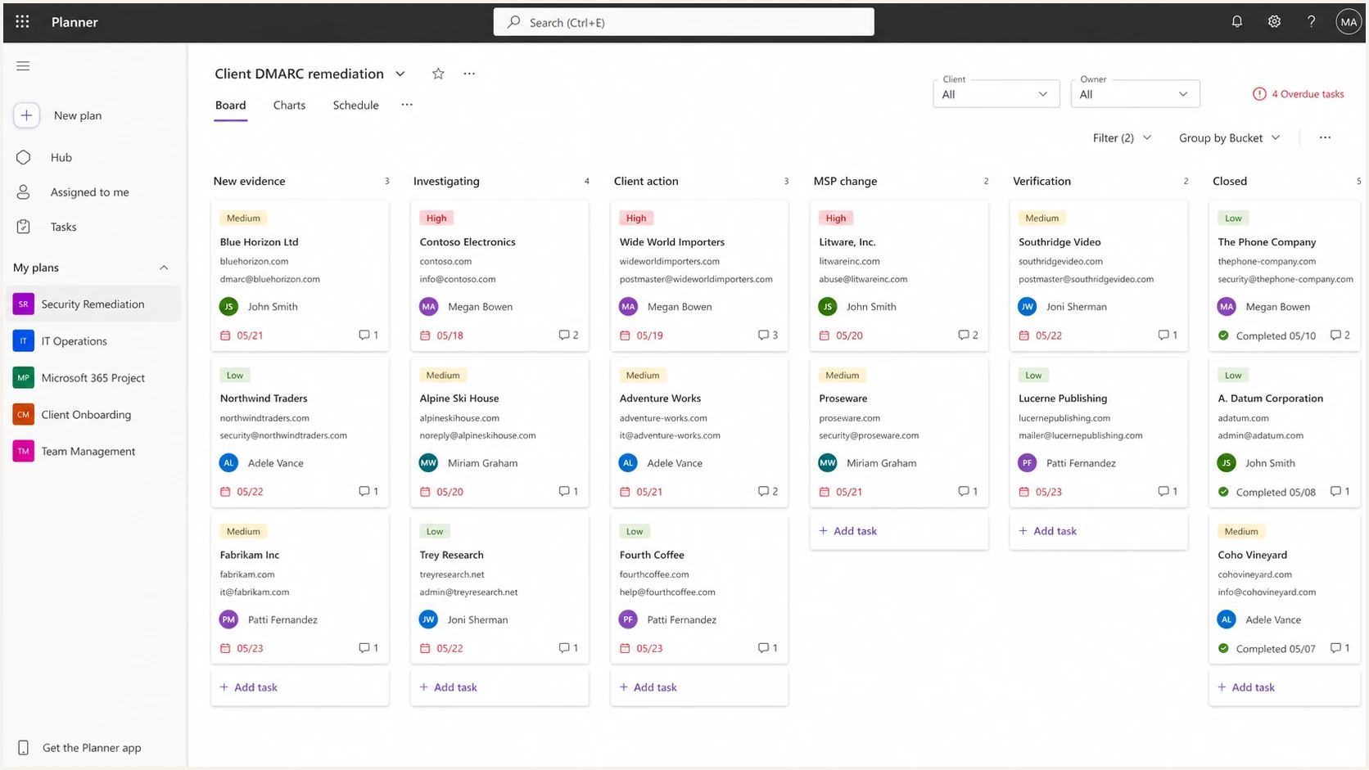
Task: Click the New evidence bucket header
Action: (250, 181)
